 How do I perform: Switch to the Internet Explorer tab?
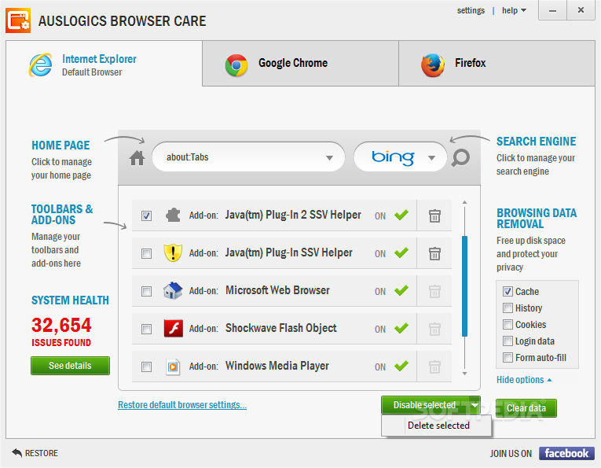pyautogui.click(x=104, y=64)
